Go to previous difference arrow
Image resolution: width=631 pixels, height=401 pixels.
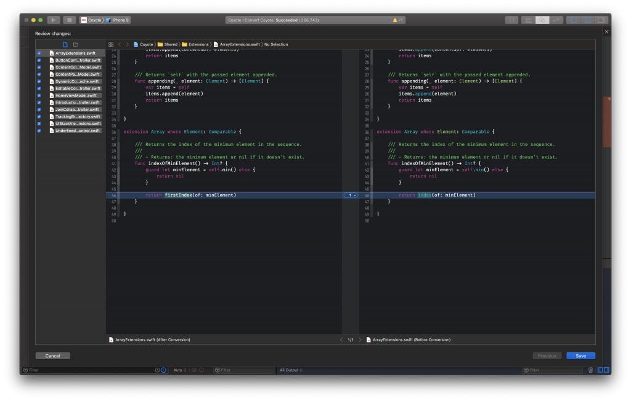click(341, 340)
